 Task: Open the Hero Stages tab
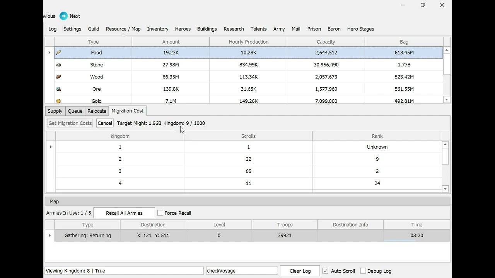click(x=360, y=29)
